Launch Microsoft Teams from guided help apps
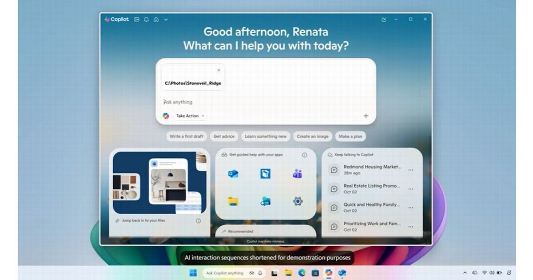The height and width of the screenshot is (280, 533). (298, 174)
